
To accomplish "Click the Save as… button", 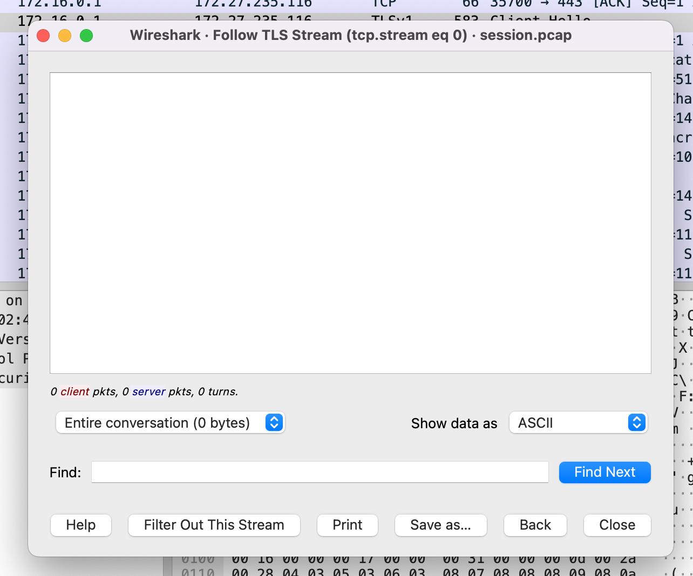I will pyautogui.click(x=440, y=525).
